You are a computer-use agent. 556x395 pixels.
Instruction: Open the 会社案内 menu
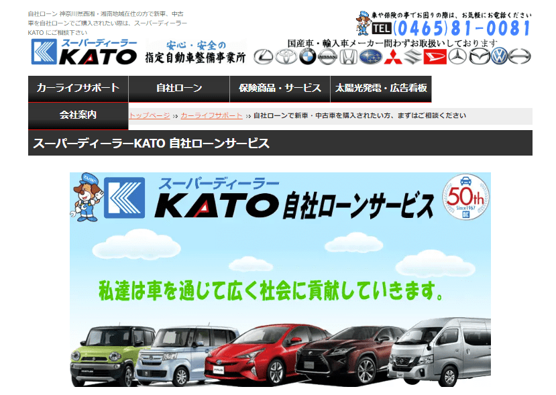pos(78,115)
